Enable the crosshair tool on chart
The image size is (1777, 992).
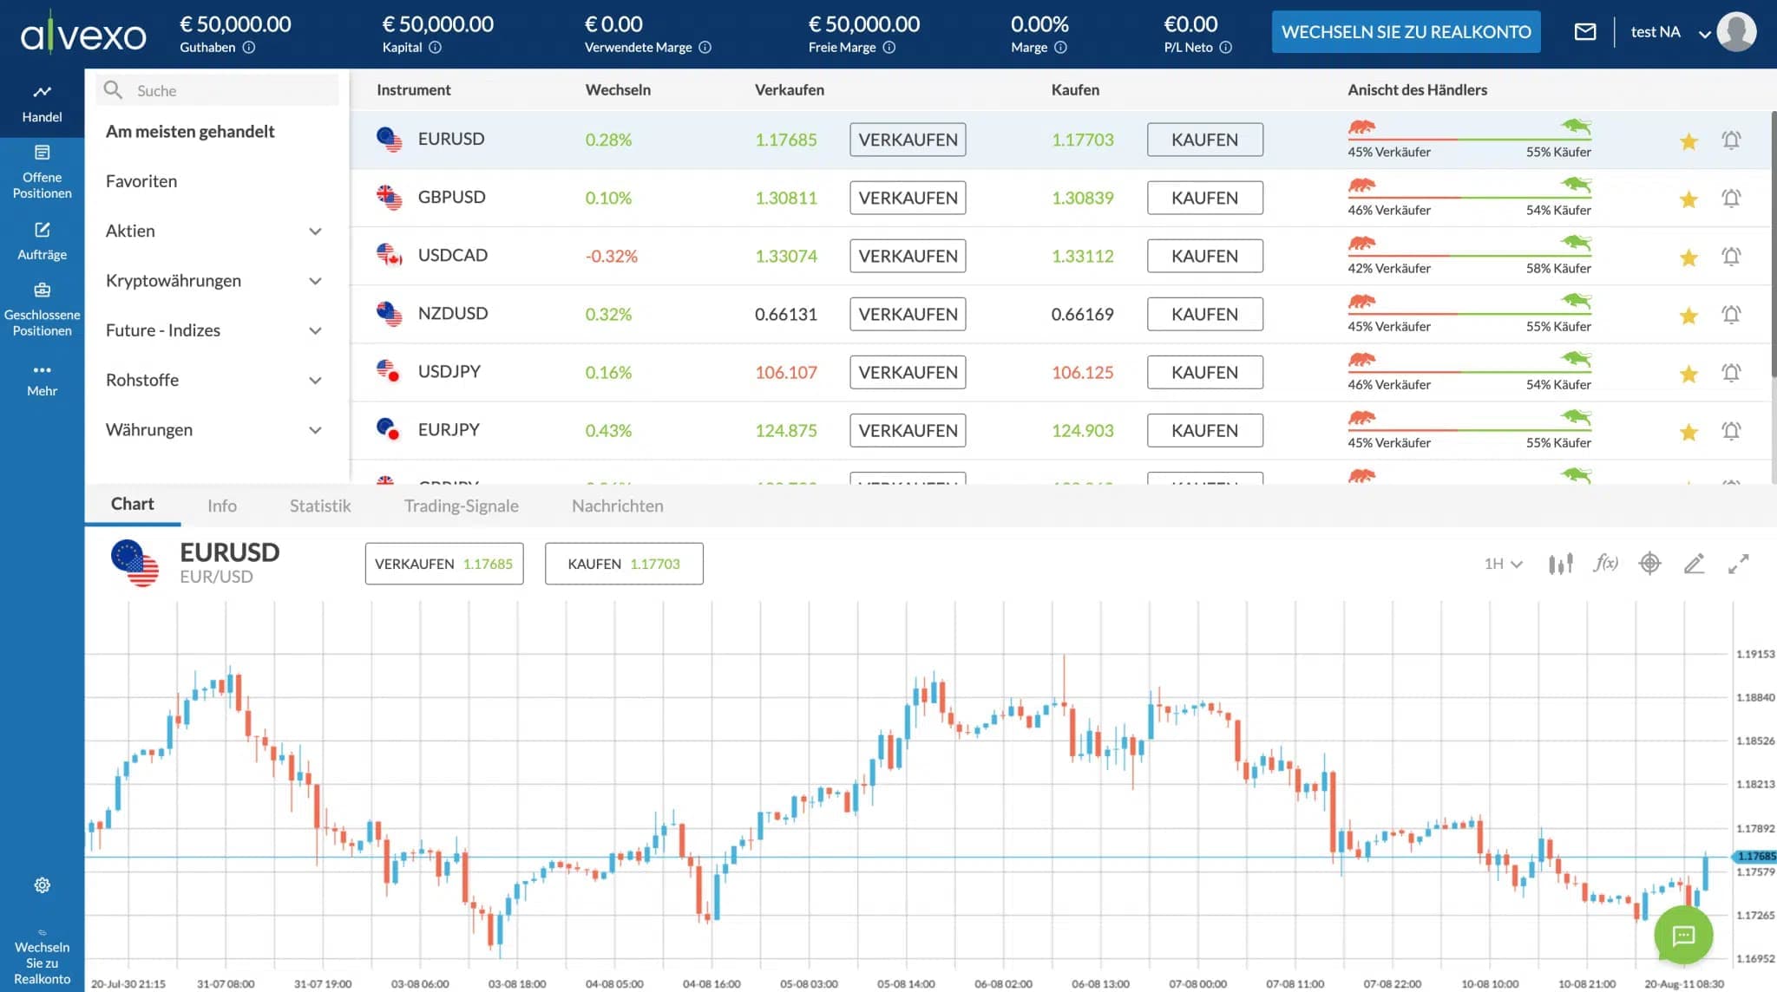(1649, 564)
